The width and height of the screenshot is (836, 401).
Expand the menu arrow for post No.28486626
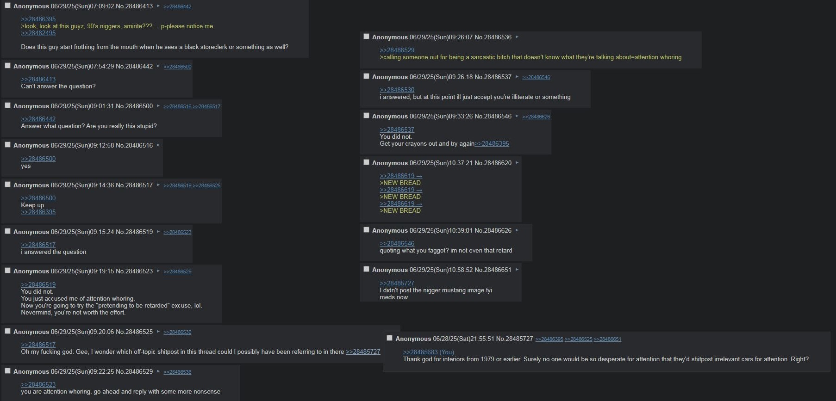tap(517, 230)
